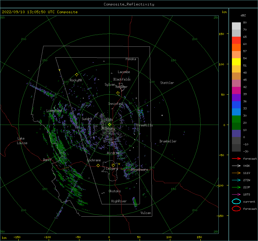This screenshot has height=241, width=258.
Task: Click the dBZ legend heading
Action: (243, 15)
